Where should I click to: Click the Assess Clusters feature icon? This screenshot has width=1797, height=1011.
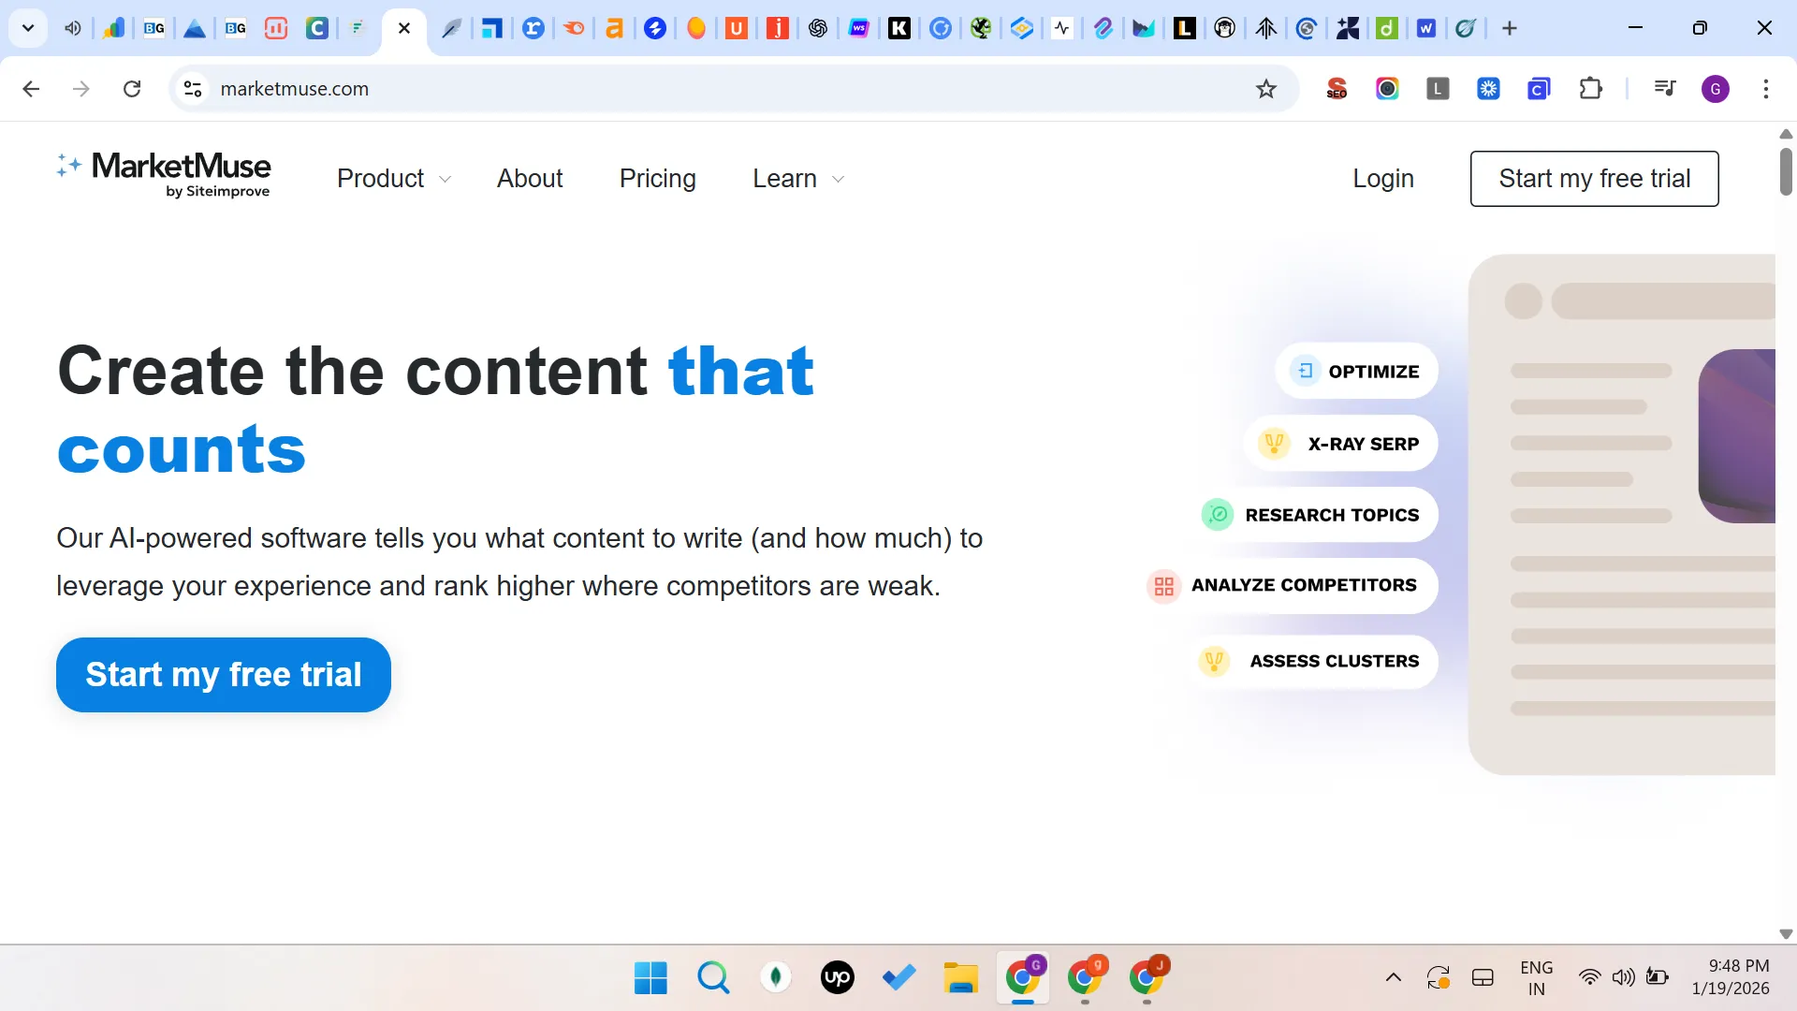click(x=1214, y=661)
